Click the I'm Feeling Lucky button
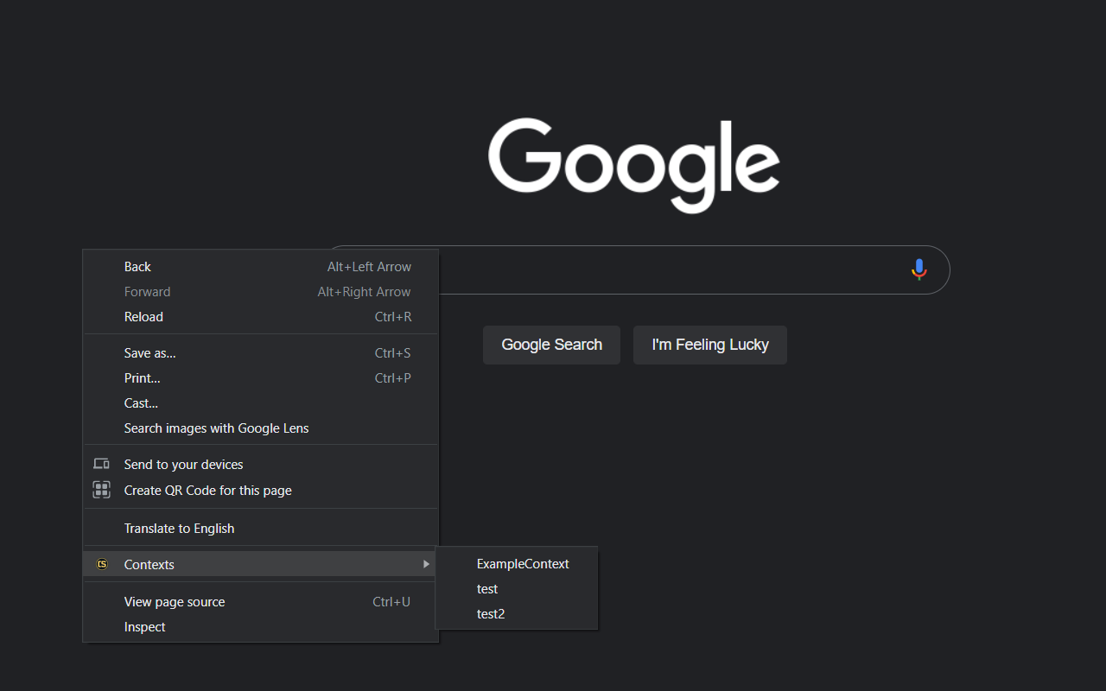1106x691 pixels. pos(710,345)
